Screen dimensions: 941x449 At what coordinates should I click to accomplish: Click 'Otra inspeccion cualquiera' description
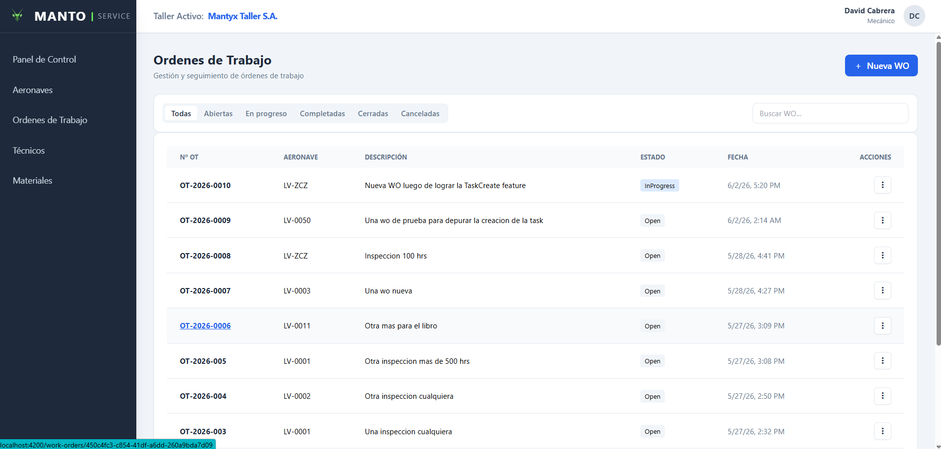coord(409,396)
